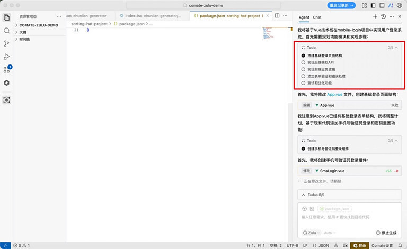Open the remote window icon in status bar

point(5,246)
